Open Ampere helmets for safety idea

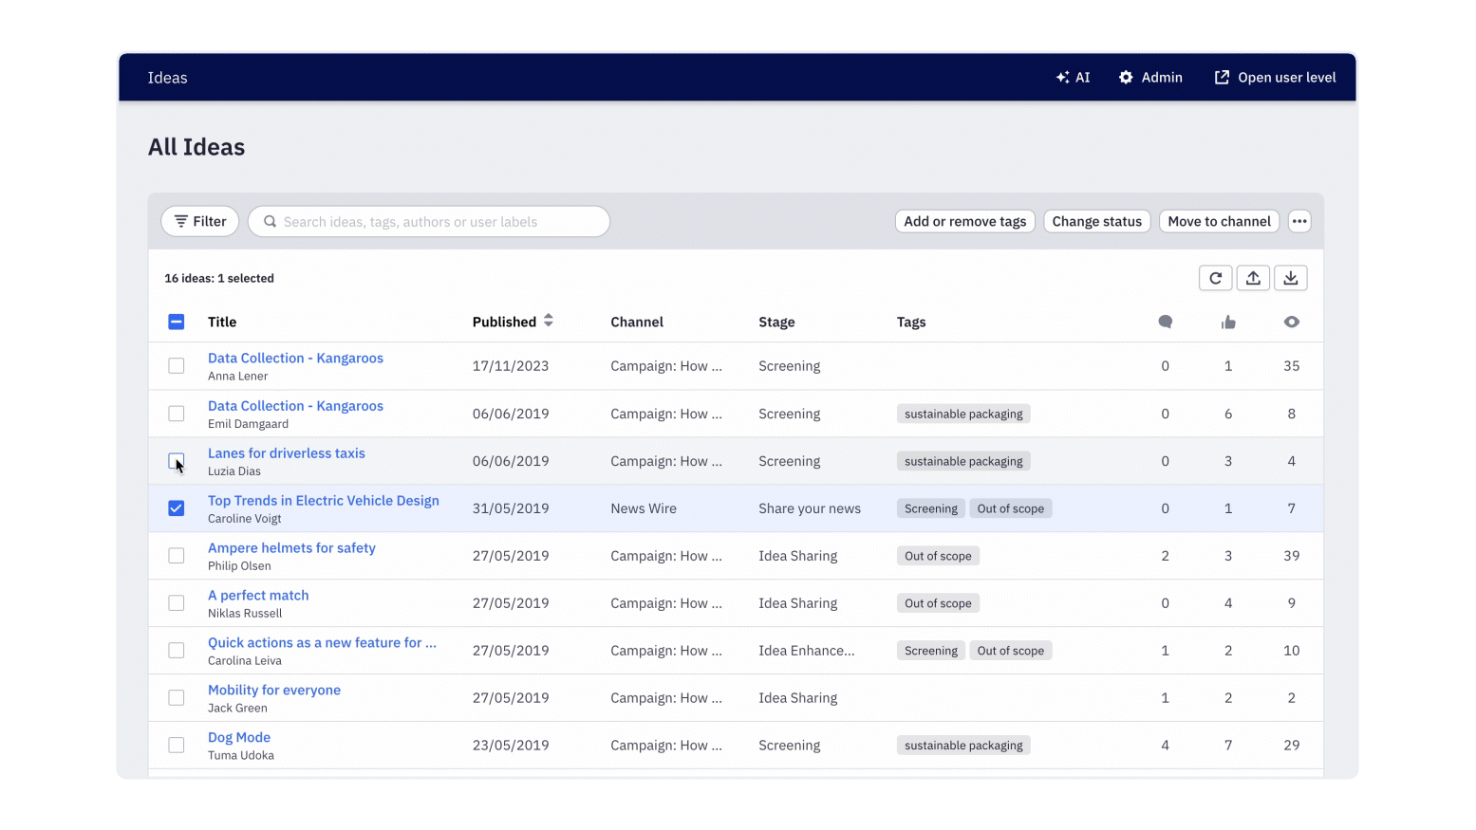[x=291, y=547]
